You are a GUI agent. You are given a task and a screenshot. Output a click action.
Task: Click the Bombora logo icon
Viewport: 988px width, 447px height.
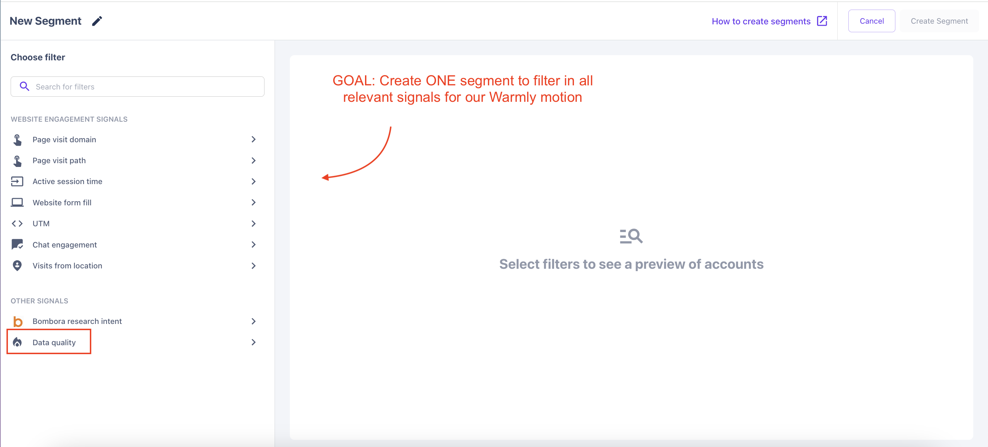pyautogui.click(x=17, y=321)
